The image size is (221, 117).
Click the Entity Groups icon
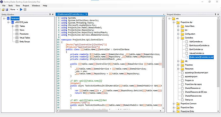(17, 42)
